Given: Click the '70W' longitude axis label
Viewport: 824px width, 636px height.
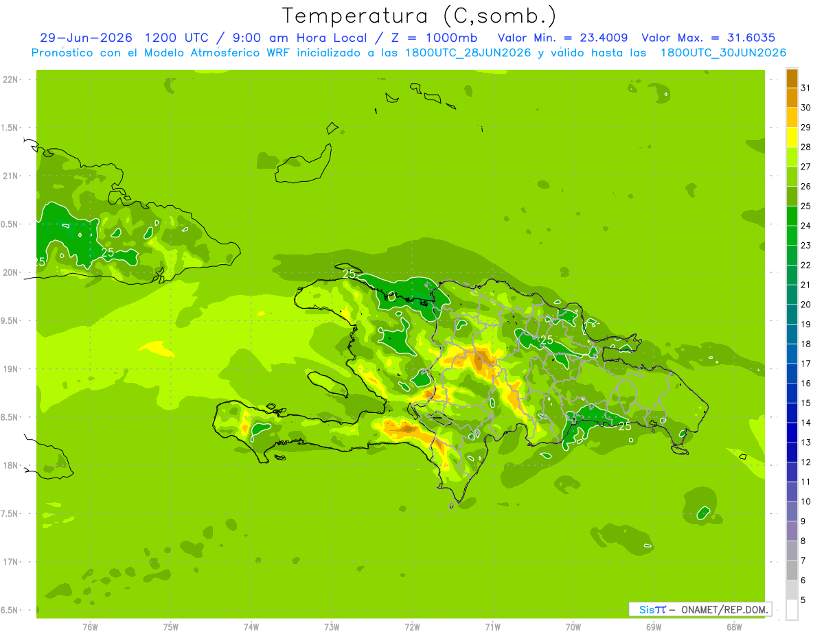Looking at the screenshot, I should pos(573,626).
